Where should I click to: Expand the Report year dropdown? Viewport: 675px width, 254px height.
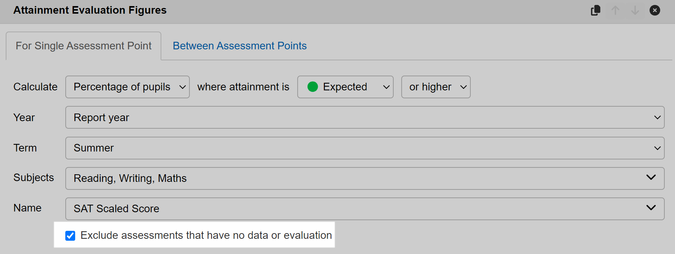[x=365, y=117]
